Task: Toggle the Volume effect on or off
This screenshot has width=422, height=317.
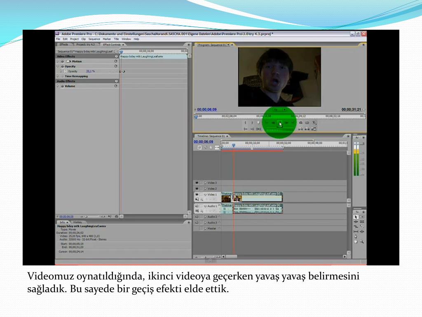Action: pyautogui.click(x=62, y=86)
